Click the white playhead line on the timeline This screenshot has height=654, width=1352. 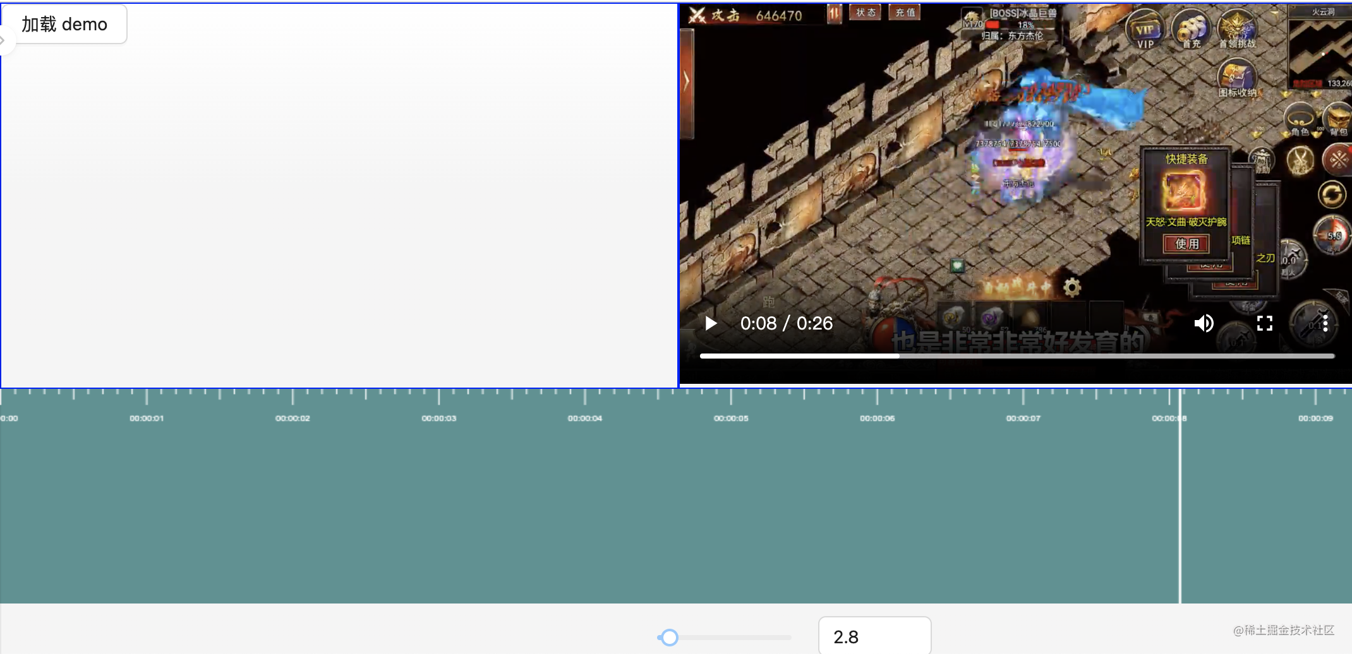coord(1180,496)
